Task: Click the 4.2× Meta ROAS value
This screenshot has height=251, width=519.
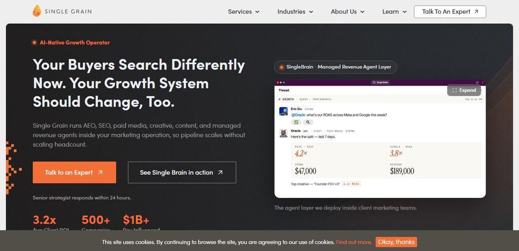Action: (301, 153)
